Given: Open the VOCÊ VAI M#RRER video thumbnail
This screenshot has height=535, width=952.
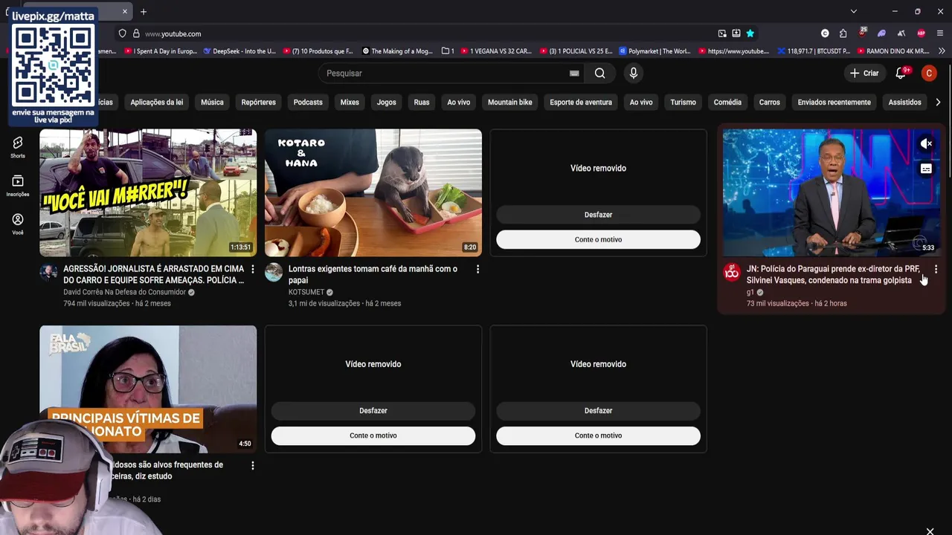Looking at the screenshot, I should (x=148, y=193).
